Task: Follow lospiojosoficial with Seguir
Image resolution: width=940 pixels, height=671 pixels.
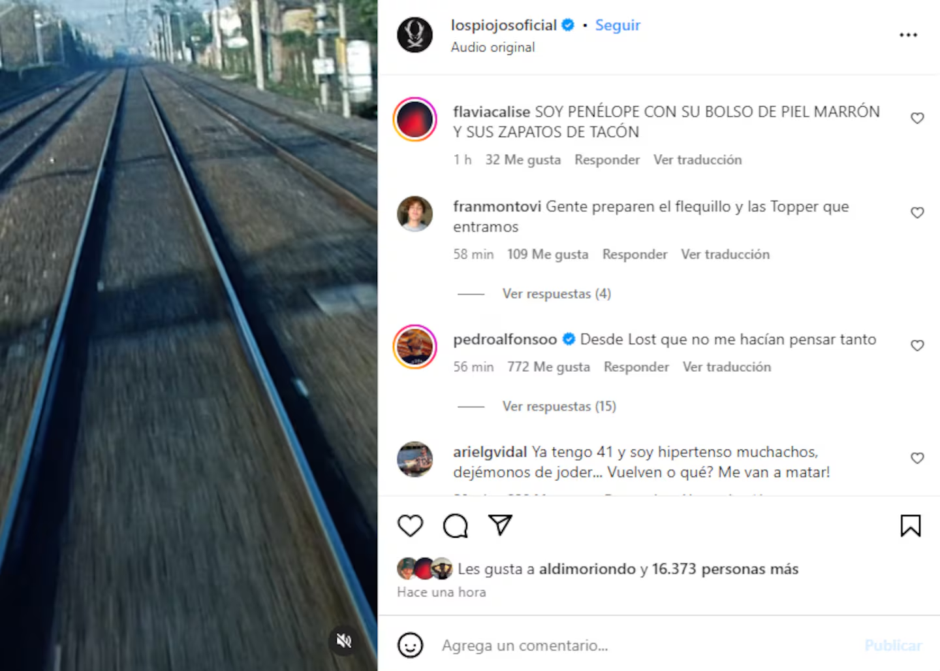Action: coord(618,25)
